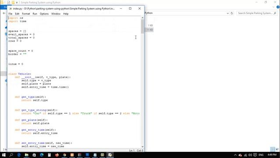This screenshot has height=158, width=280.
Task: Open the Windows Start menu
Action: point(3,155)
